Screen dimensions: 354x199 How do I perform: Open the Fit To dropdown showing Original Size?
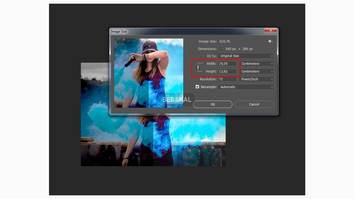click(246, 56)
